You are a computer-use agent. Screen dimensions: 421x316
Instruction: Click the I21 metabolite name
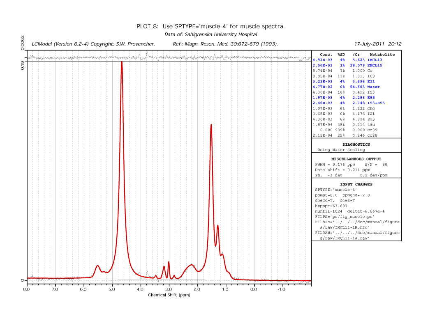[371, 114]
